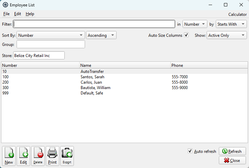Click the Print icon button
The image size is (249, 168).
coord(53,156)
